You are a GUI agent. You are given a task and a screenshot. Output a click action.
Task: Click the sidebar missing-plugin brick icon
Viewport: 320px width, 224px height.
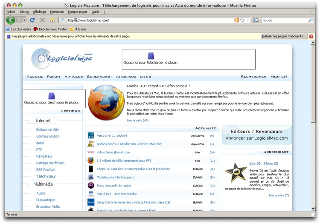click(x=52, y=95)
